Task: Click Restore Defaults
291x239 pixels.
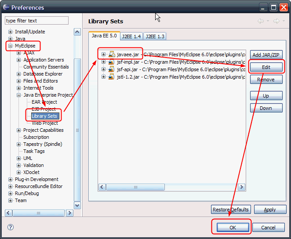Action: (231, 210)
